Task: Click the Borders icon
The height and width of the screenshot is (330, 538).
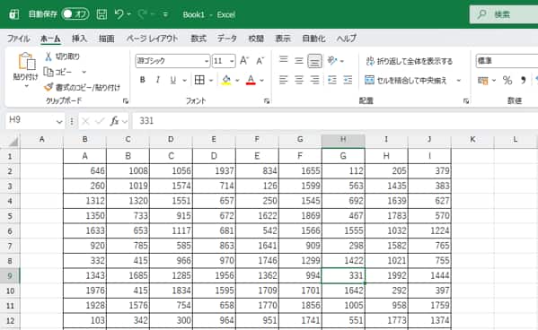Action: click(x=199, y=80)
